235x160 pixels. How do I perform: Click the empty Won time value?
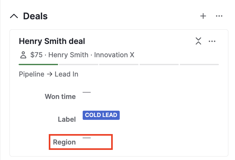87,92
